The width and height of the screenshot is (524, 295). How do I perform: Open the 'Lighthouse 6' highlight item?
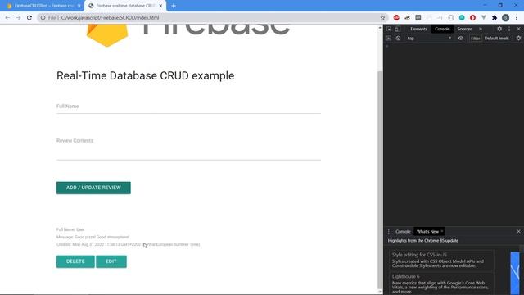(x=441, y=284)
